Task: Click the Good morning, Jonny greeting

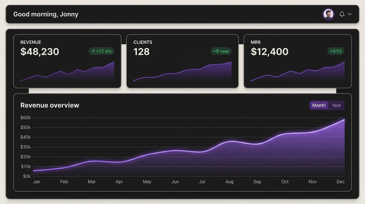Action: 46,14
